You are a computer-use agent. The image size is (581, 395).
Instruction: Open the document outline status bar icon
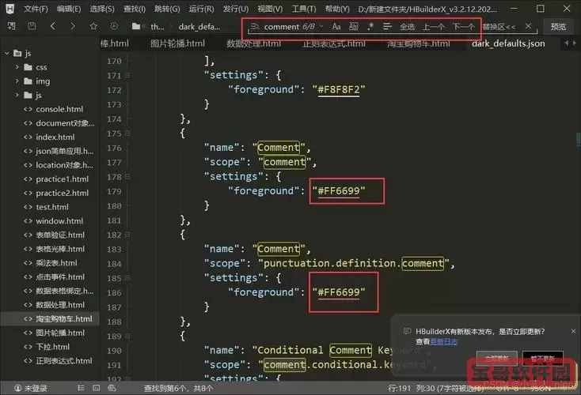coord(81,388)
